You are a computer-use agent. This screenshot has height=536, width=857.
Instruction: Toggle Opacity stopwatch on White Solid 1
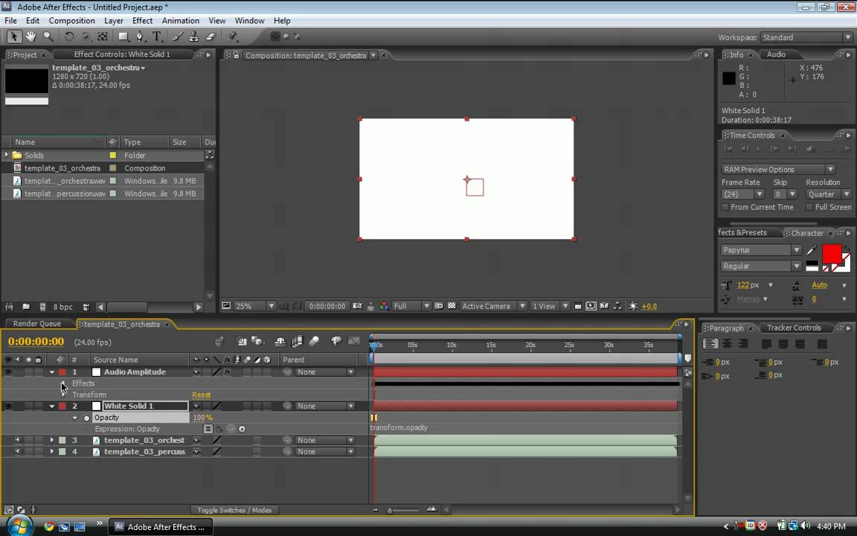pyautogui.click(x=86, y=418)
